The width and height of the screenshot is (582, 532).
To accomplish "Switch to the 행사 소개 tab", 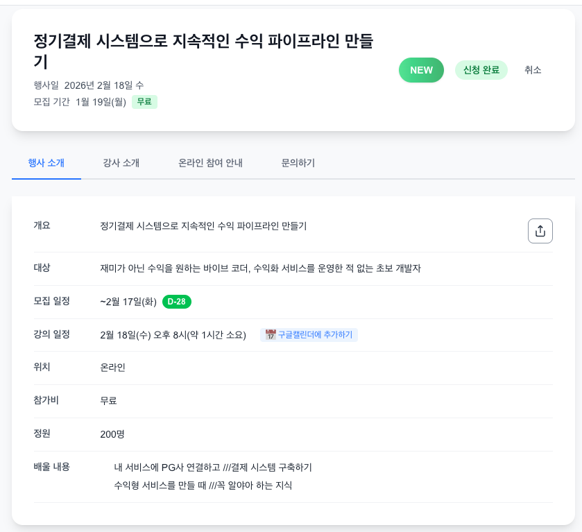I will click(46, 163).
